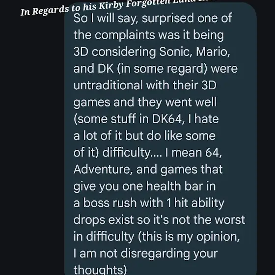The height and width of the screenshot is (275, 275).
Task: Select the message bubble starting 'So I will say'
Action: [161, 138]
